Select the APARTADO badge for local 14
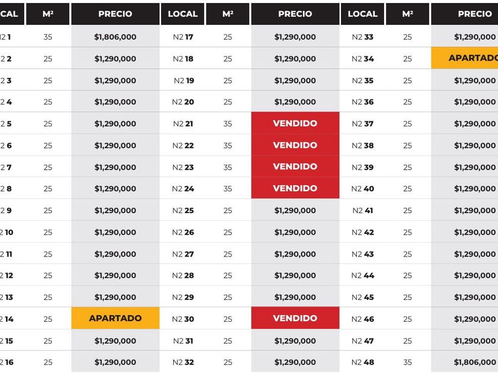 tap(115, 318)
